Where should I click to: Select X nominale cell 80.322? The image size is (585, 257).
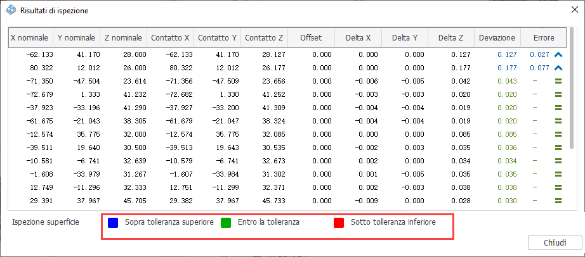[41, 68]
